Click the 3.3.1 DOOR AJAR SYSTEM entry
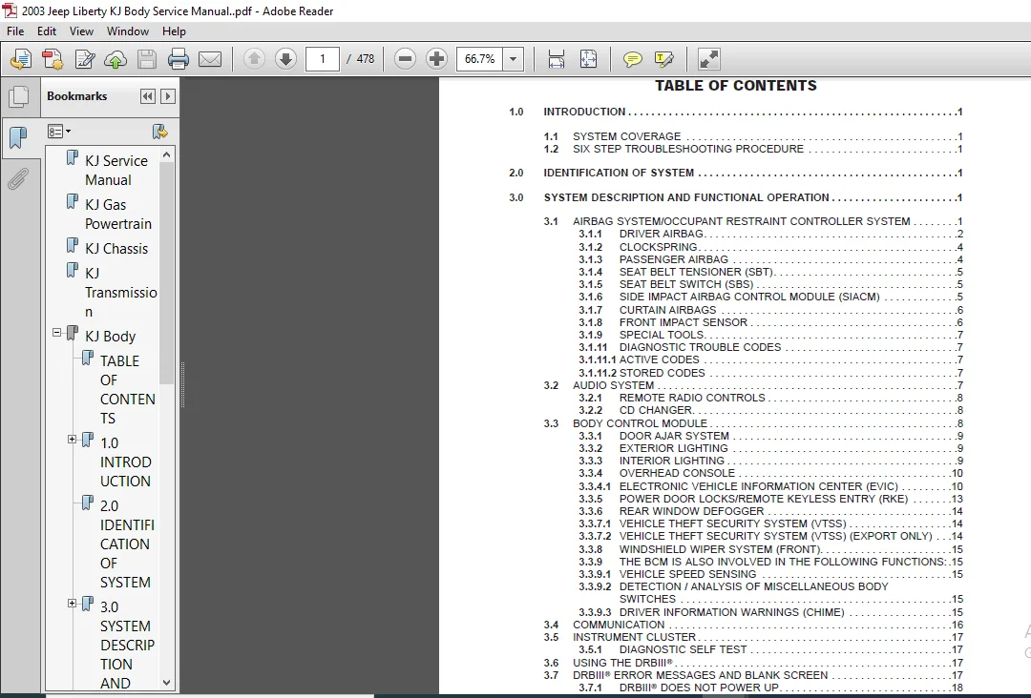This screenshot has width=1031, height=698. click(x=770, y=436)
